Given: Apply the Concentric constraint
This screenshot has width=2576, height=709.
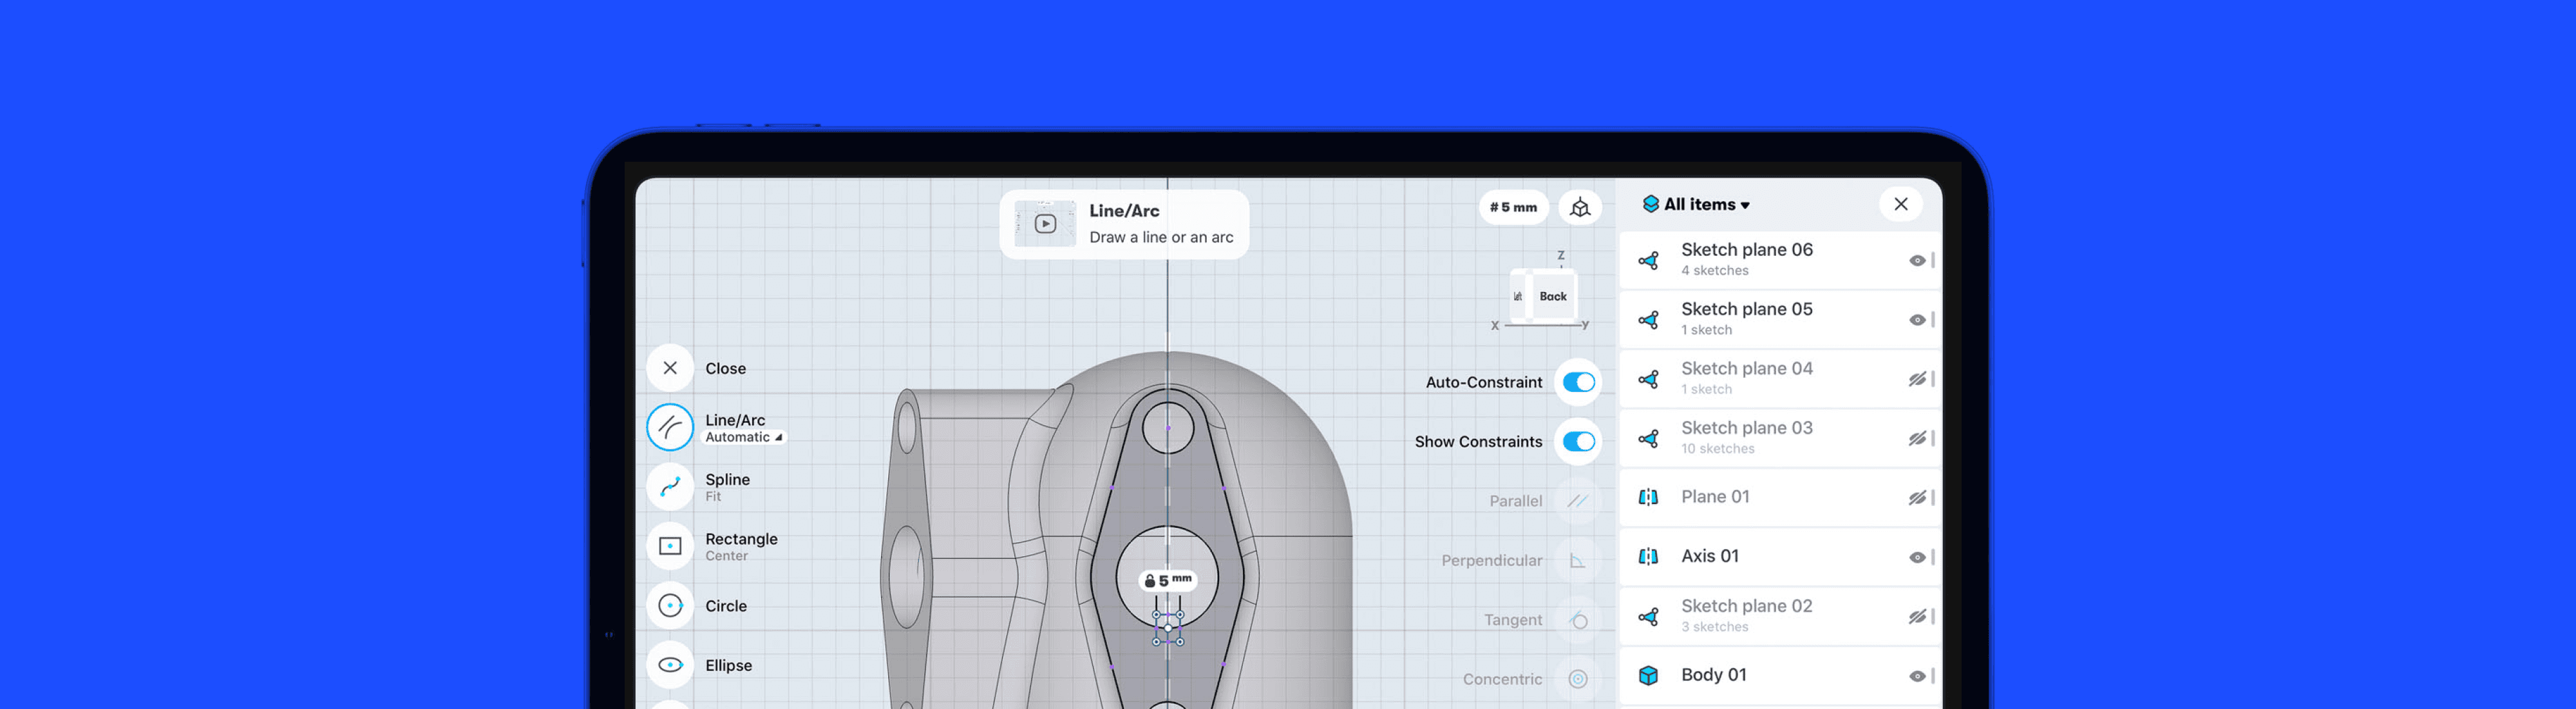Looking at the screenshot, I should (1578, 679).
